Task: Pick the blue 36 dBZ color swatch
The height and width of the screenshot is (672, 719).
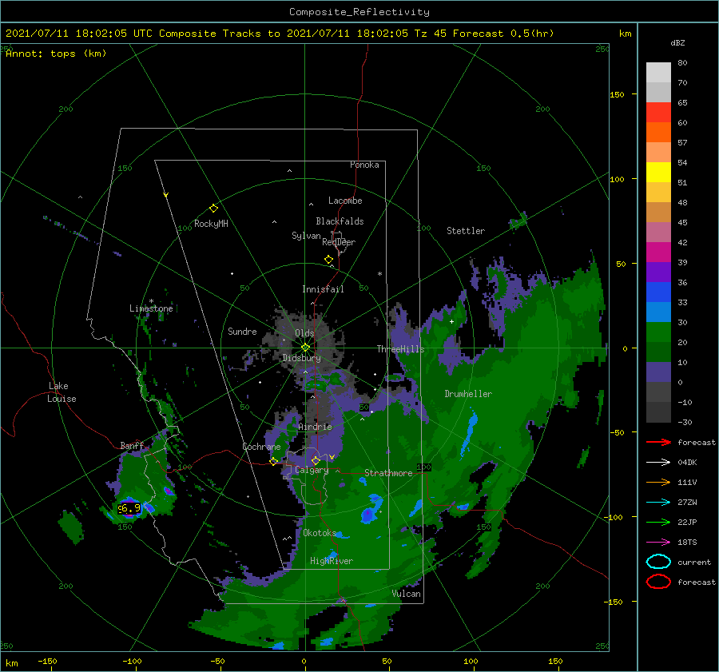Action: tap(658, 292)
